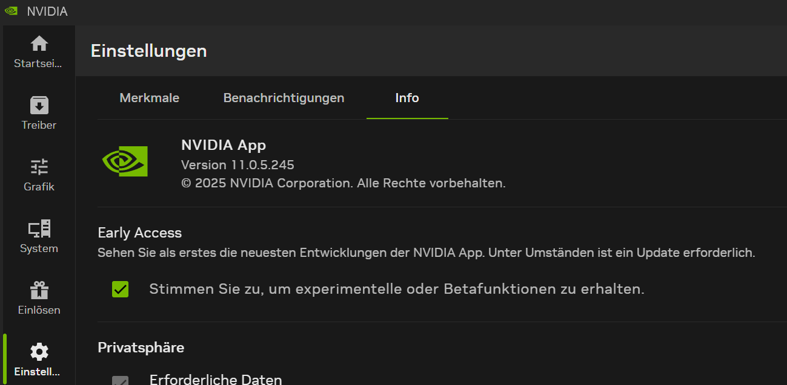Open the Treiber download icon
Image resolution: width=787 pixels, height=385 pixels.
click(39, 105)
